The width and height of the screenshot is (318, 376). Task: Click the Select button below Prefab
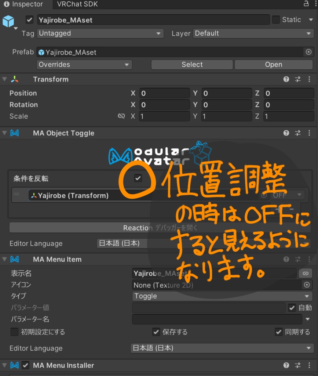click(x=192, y=64)
